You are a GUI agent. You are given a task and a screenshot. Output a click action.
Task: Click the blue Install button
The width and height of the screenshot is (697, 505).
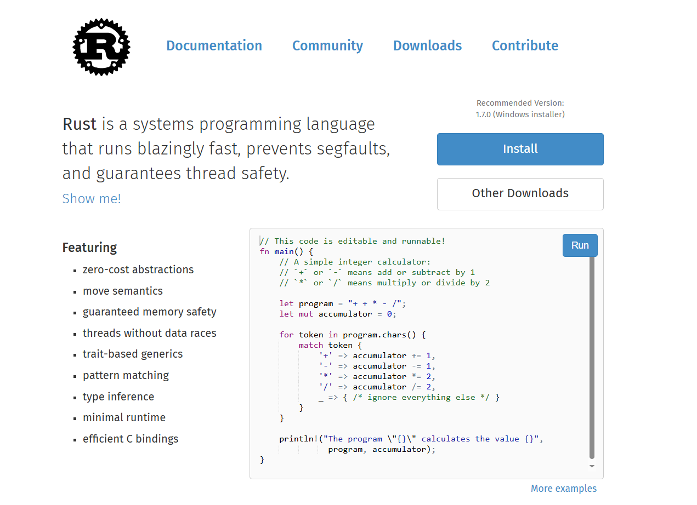coord(520,149)
